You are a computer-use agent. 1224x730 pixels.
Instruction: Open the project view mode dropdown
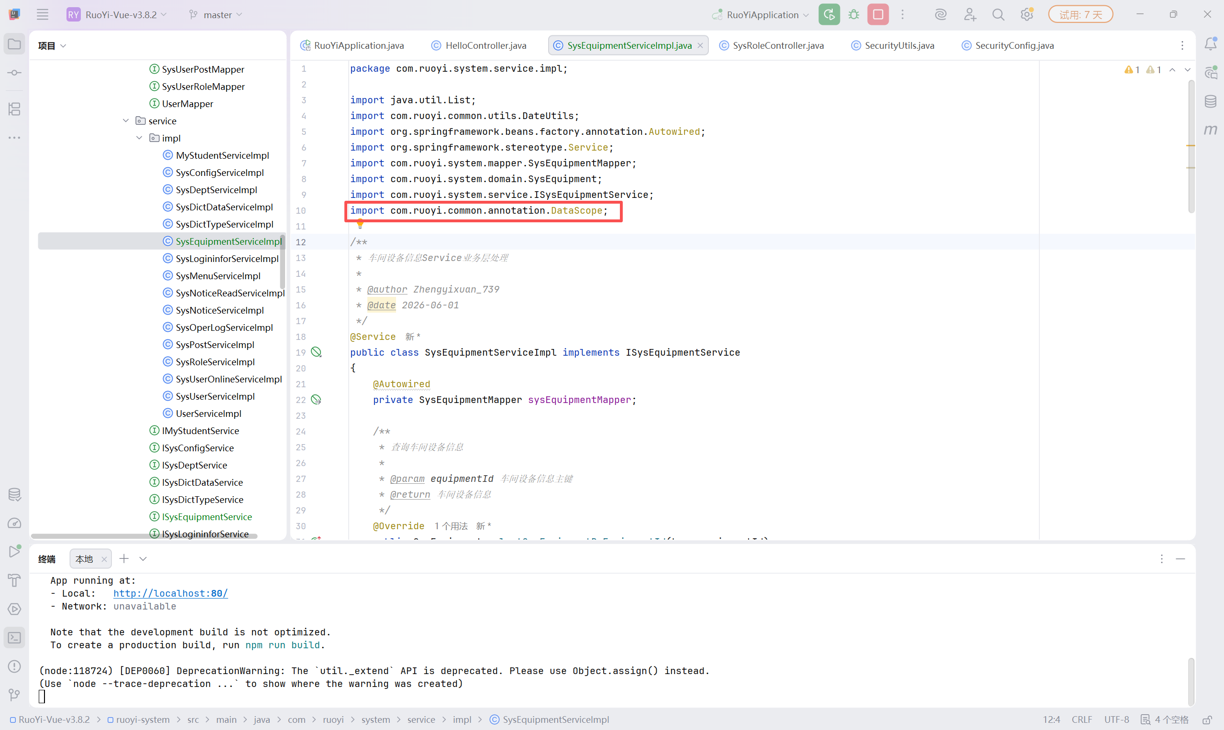click(52, 45)
